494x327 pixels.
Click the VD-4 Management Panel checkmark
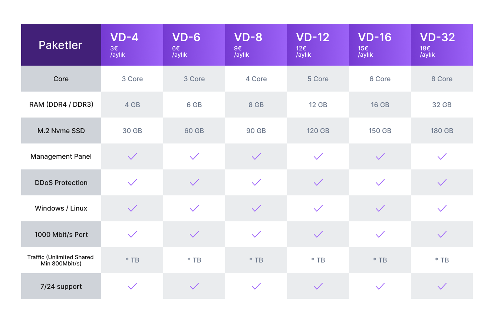tap(132, 156)
